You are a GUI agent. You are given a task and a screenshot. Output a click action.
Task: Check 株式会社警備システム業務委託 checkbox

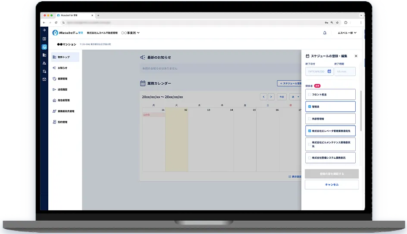[310, 157]
